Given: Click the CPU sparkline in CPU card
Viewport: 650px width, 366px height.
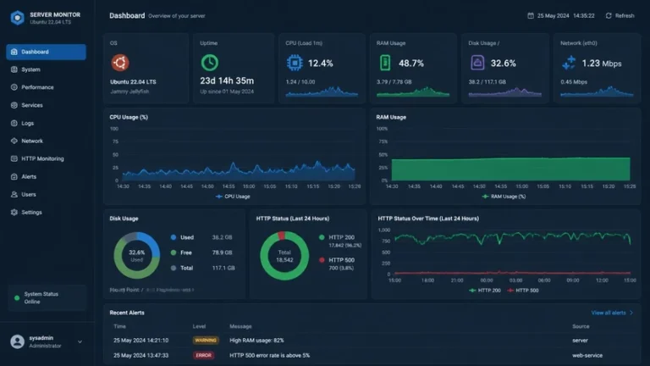Looking at the screenshot, I should 322,91.
